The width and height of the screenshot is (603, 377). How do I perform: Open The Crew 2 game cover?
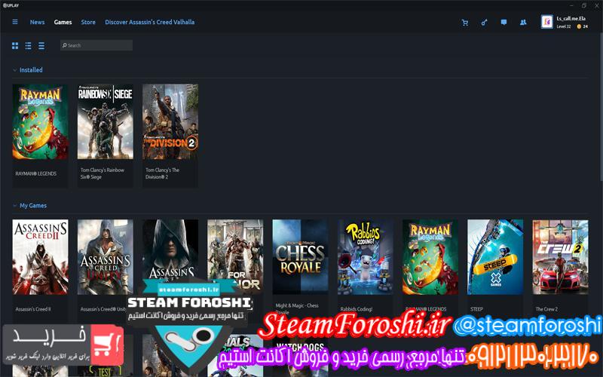point(560,257)
